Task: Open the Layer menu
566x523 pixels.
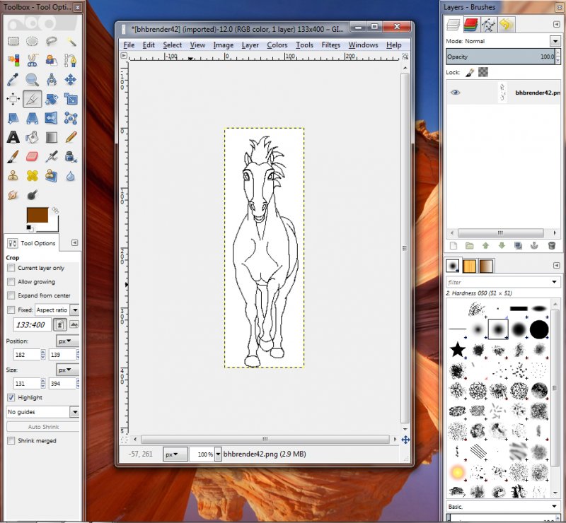Action: click(250, 45)
